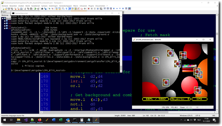The width and height of the screenshot is (222, 126).
Task: Click the INS mode status bar entry
Action: point(214,115)
